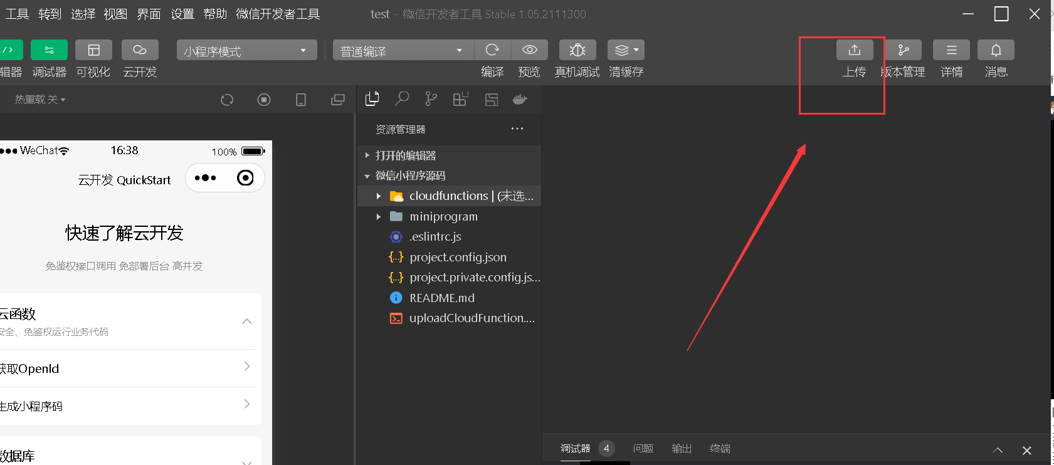Collapse the 微信小程序源码 section
This screenshot has height=465, width=1054.
coord(449,175)
